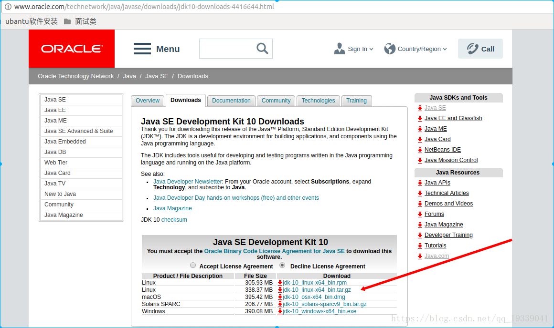Open Oracle Binary Code License Agreement link

pos(275,251)
